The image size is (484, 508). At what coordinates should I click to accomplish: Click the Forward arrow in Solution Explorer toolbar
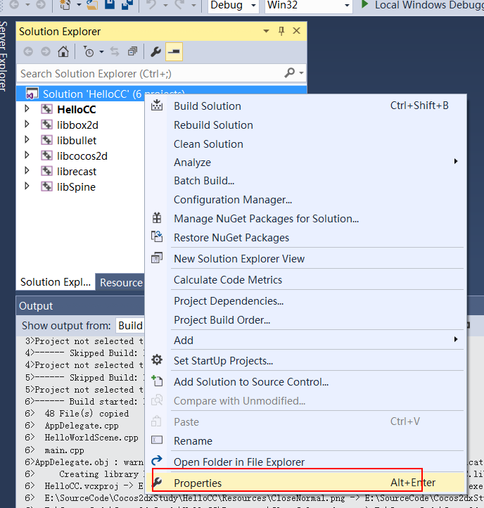click(46, 51)
